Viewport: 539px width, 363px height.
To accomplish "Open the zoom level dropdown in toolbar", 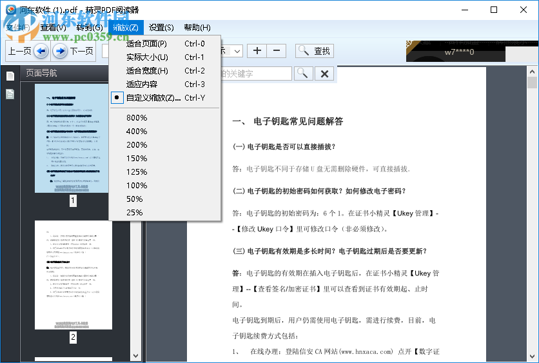I will [237, 51].
